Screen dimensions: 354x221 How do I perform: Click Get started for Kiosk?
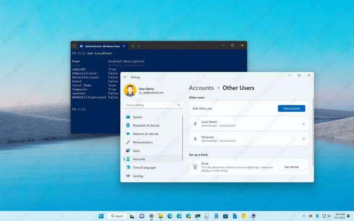291,167
